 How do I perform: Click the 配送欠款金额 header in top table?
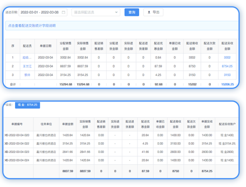pos(209,46)
